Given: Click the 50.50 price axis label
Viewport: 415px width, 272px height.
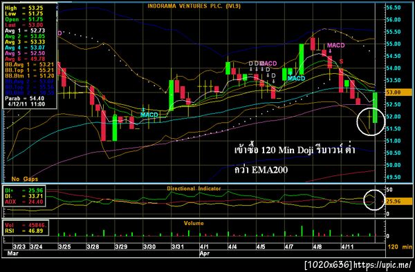Looking at the screenshot, I should (394, 153).
